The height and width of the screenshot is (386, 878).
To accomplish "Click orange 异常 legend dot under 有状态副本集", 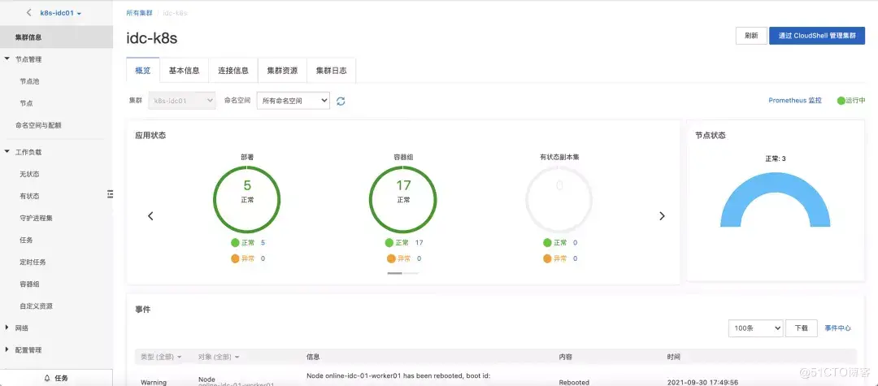I will pyautogui.click(x=547, y=258).
